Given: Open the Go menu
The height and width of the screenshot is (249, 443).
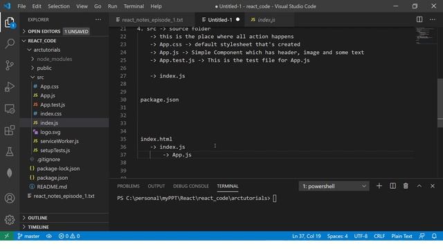Looking at the screenshot, I should tap(98, 6).
